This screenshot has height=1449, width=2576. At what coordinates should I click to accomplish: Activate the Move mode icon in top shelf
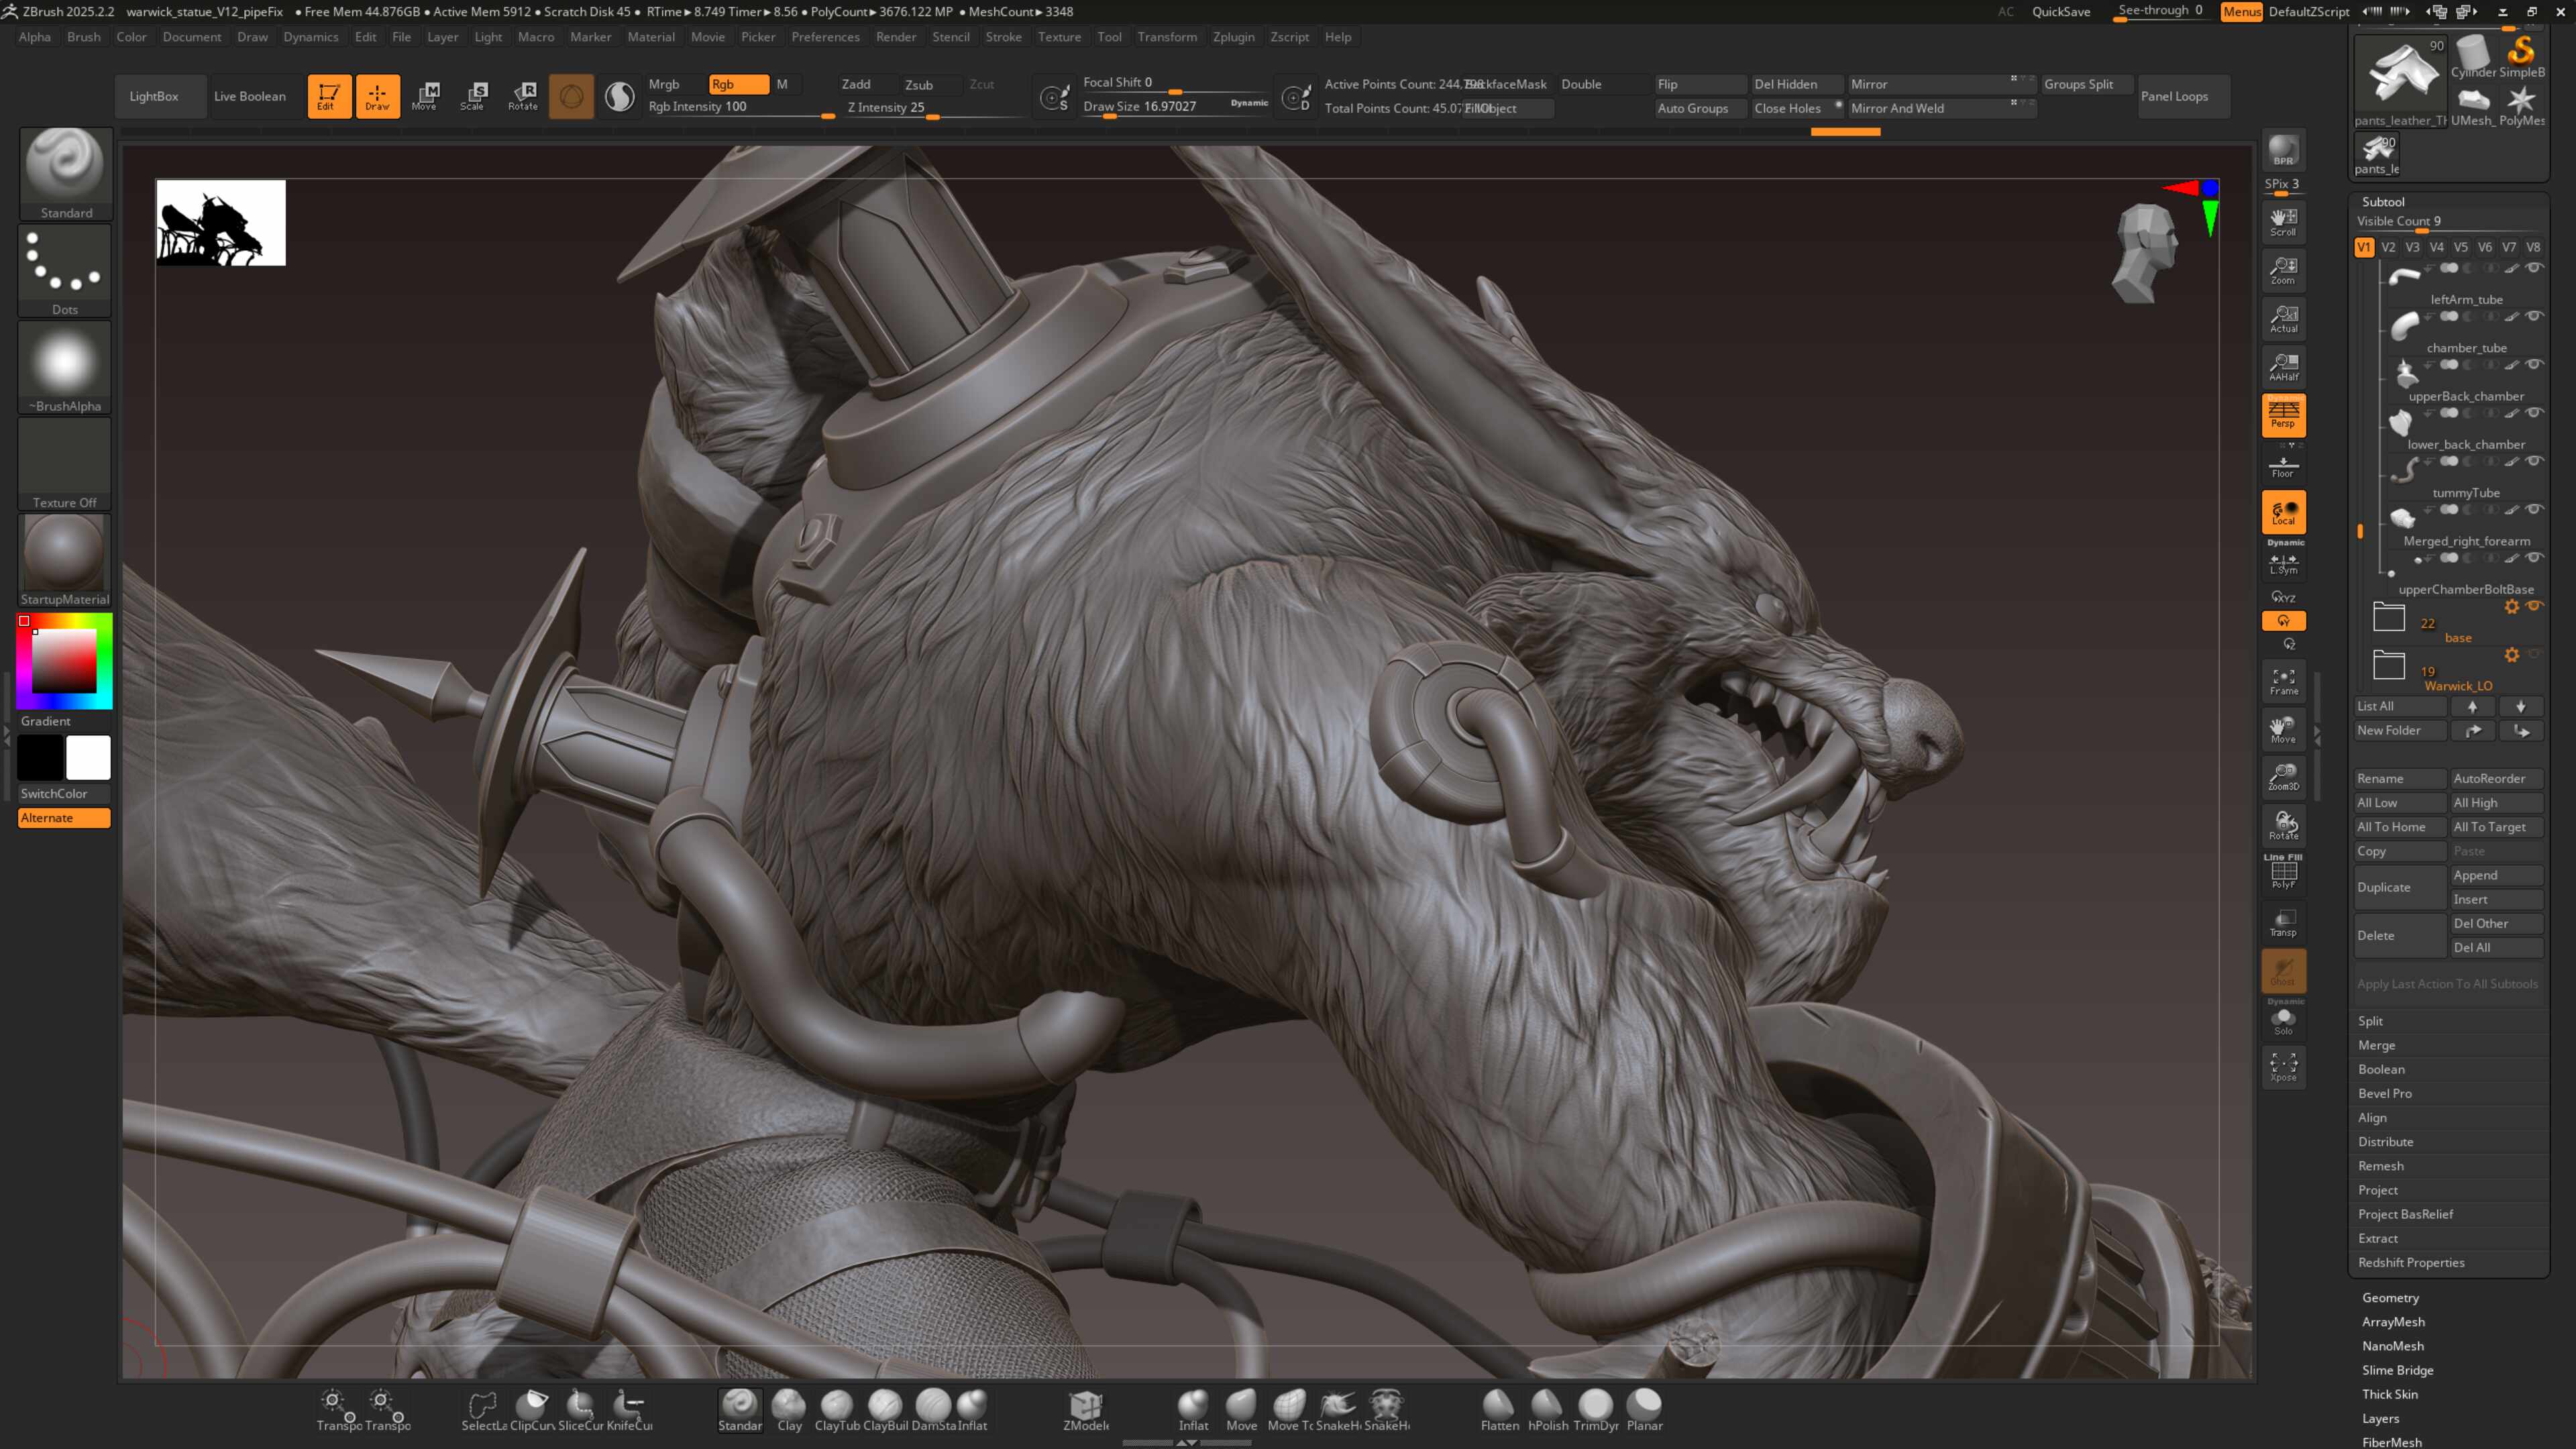pyautogui.click(x=425, y=96)
